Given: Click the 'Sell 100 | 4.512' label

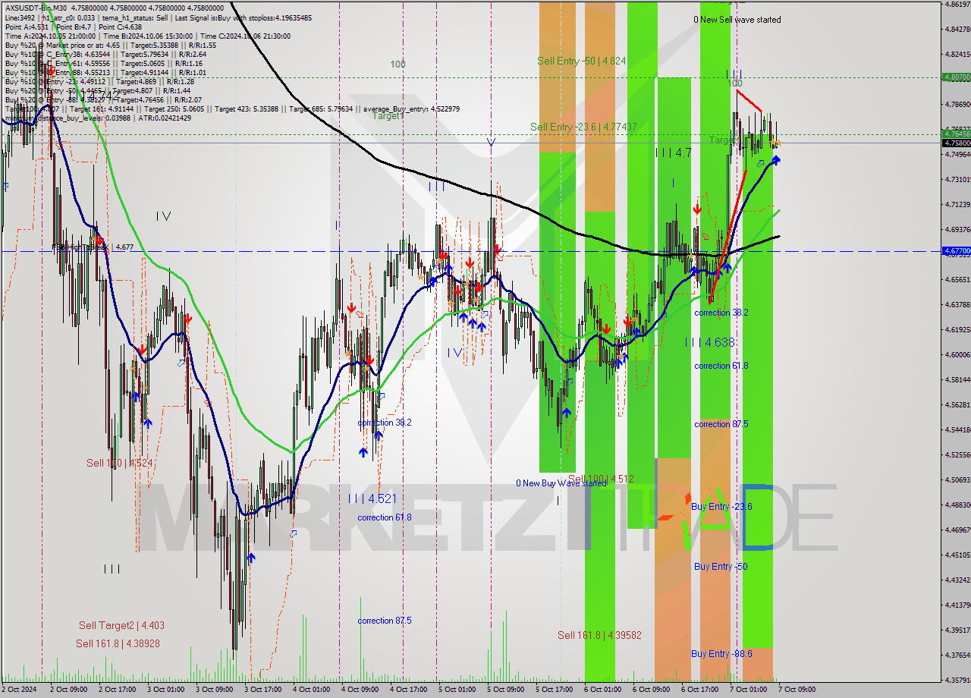Looking at the screenshot, I should click(601, 479).
